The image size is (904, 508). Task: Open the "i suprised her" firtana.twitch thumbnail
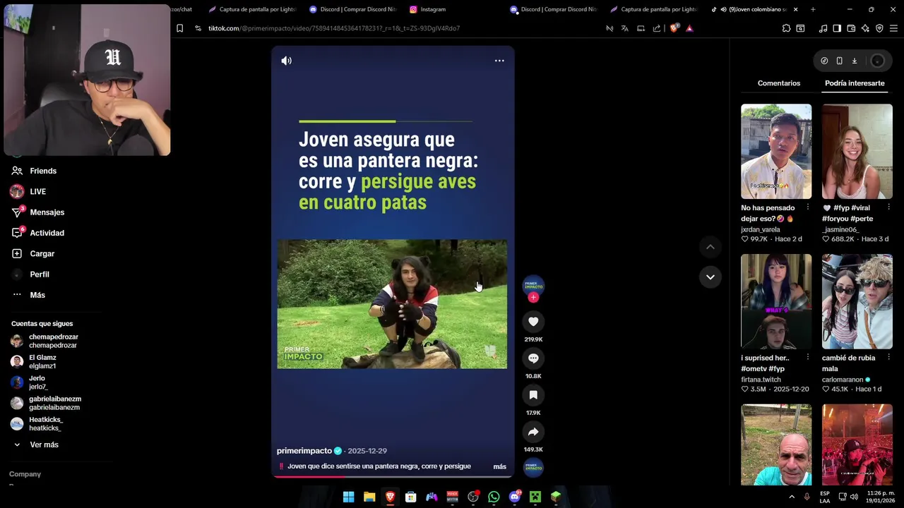pyautogui.click(x=776, y=301)
